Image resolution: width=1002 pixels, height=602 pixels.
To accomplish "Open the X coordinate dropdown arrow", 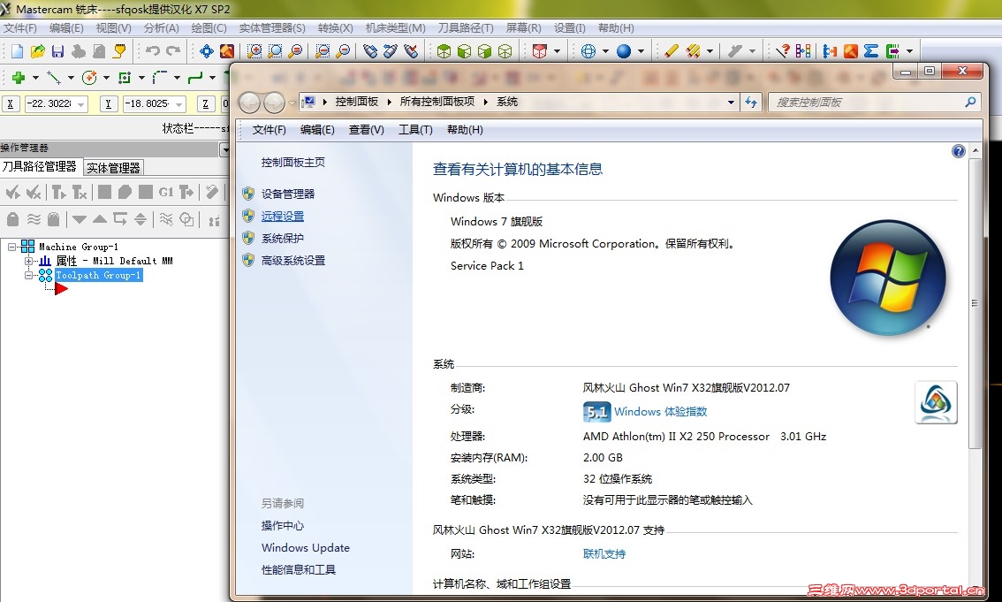I will pos(81,103).
